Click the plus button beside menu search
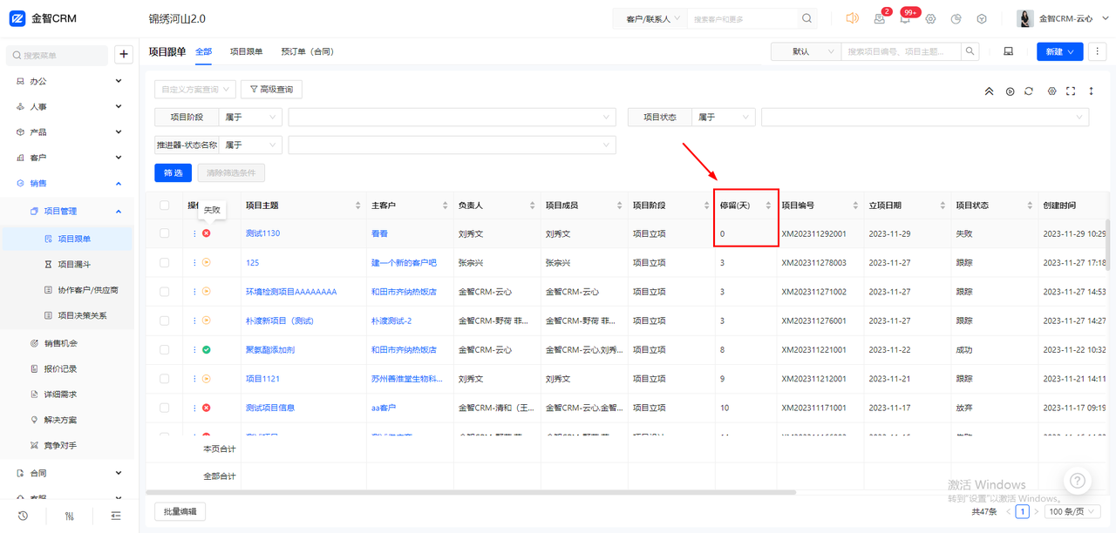1116x533 pixels. pos(124,55)
